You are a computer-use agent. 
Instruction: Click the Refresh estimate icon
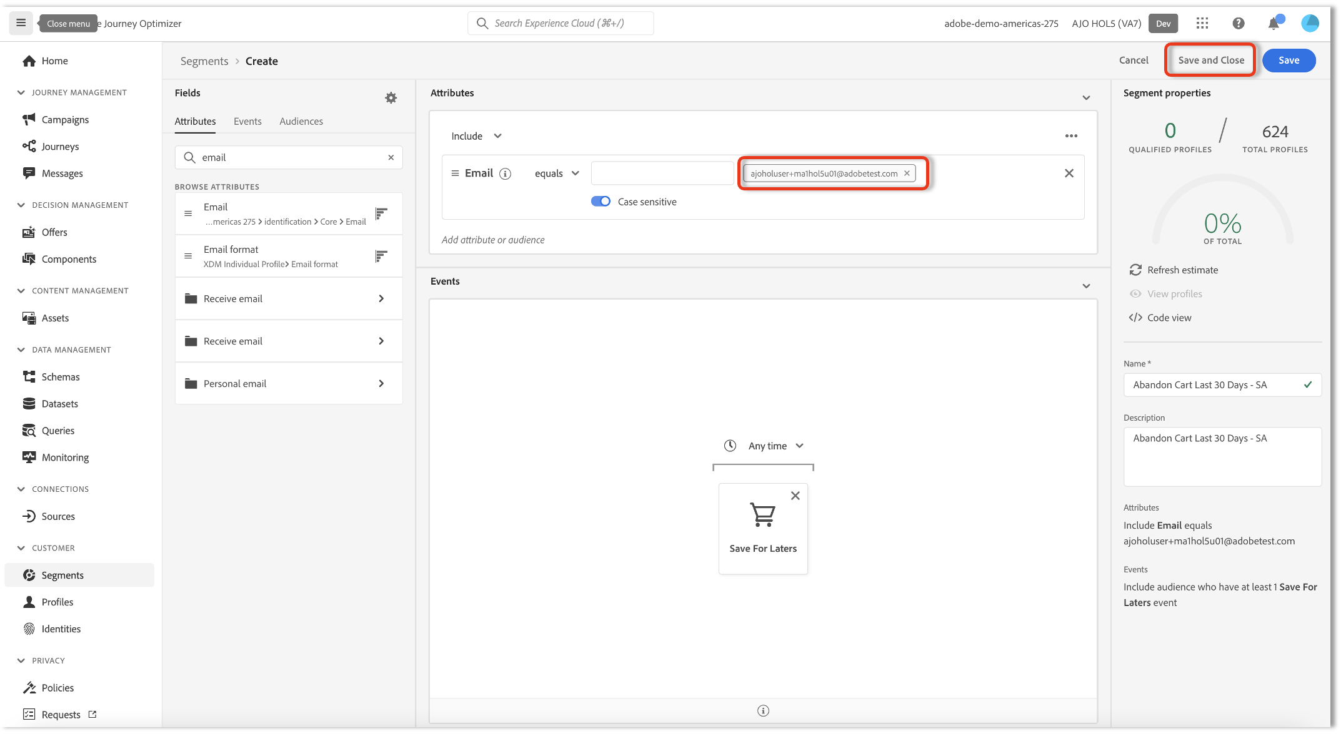(1135, 270)
